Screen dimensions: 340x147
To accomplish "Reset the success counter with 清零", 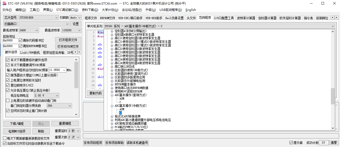I will click(334, 143).
